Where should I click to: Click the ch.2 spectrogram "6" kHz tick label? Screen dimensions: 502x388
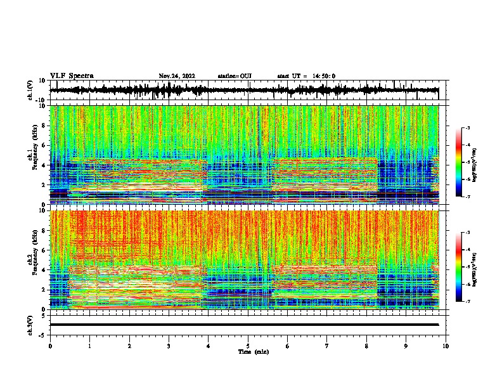(x=44, y=250)
